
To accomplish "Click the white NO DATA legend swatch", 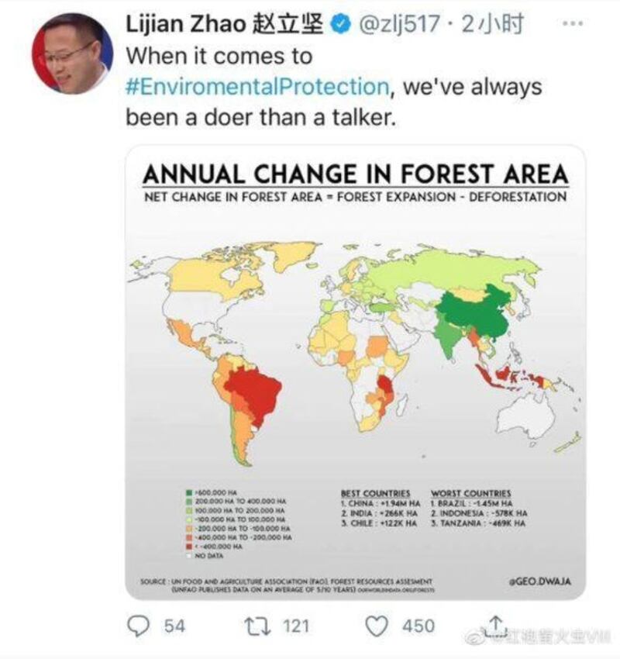I will click(x=188, y=555).
